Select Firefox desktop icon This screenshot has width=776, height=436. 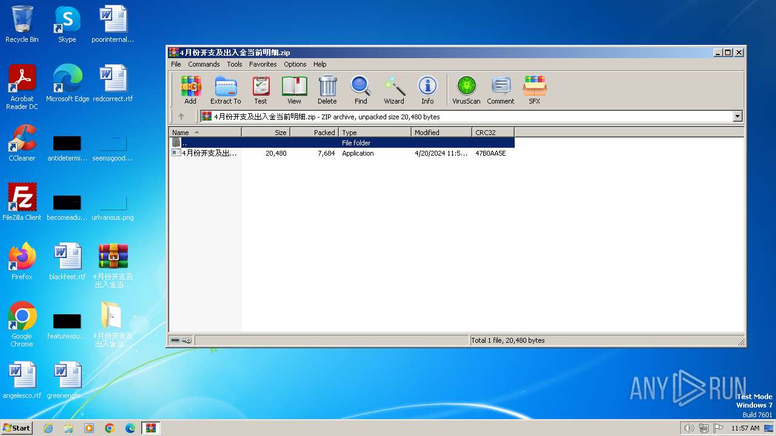[22, 262]
